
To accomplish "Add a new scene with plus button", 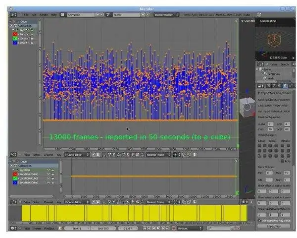I will 143,14.
